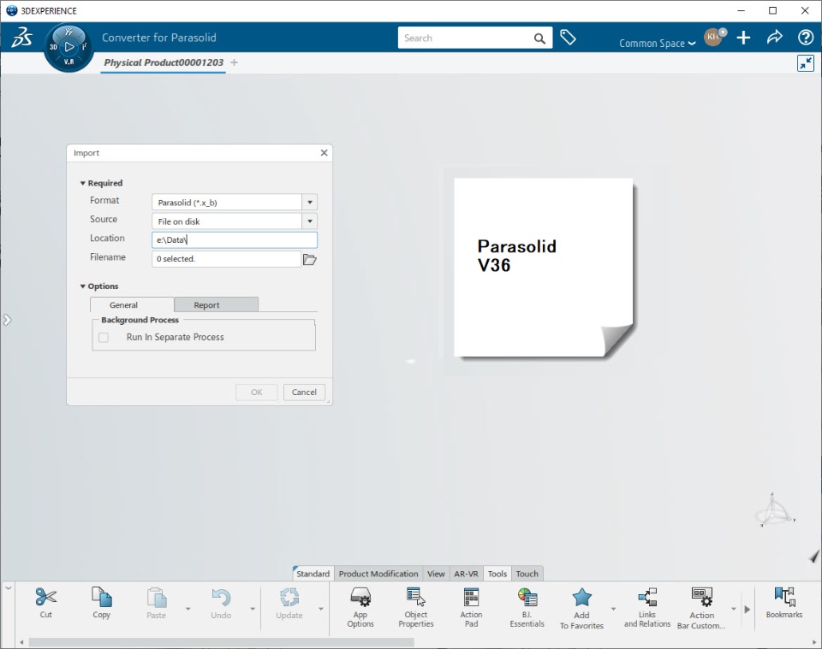Image resolution: width=822 pixels, height=649 pixels.
Task: Expand the Update options arrow
Action: (x=321, y=609)
